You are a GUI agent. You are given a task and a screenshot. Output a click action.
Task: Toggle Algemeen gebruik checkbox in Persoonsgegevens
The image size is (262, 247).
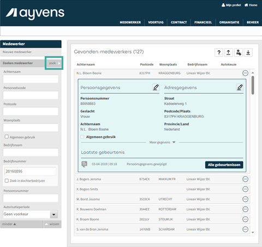pyautogui.click(x=82, y=137)
